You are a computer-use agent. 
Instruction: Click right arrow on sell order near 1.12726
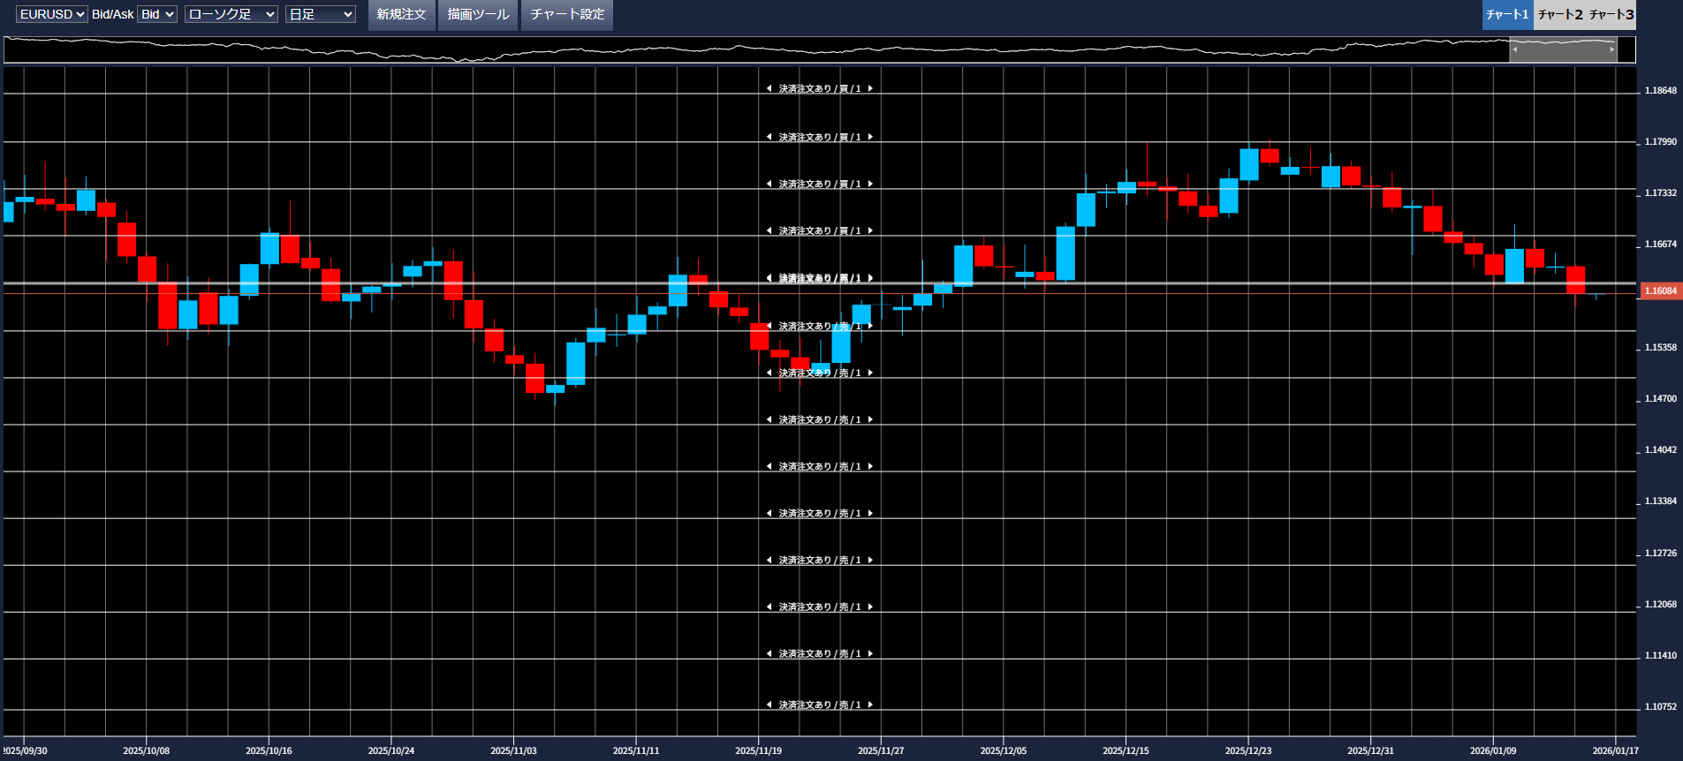tap(870, 560)
